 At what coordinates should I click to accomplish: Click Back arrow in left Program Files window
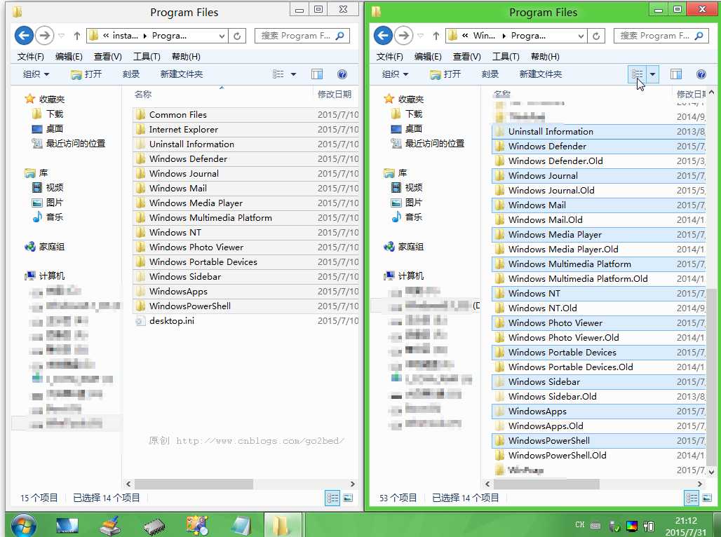(24, 35)
